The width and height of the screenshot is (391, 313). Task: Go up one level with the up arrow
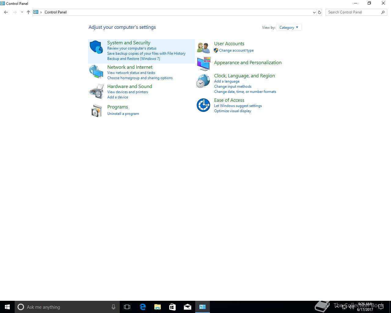(x=28, y=12)
